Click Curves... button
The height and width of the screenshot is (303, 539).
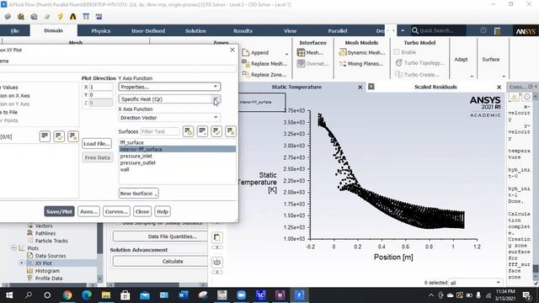pos(116,211)
